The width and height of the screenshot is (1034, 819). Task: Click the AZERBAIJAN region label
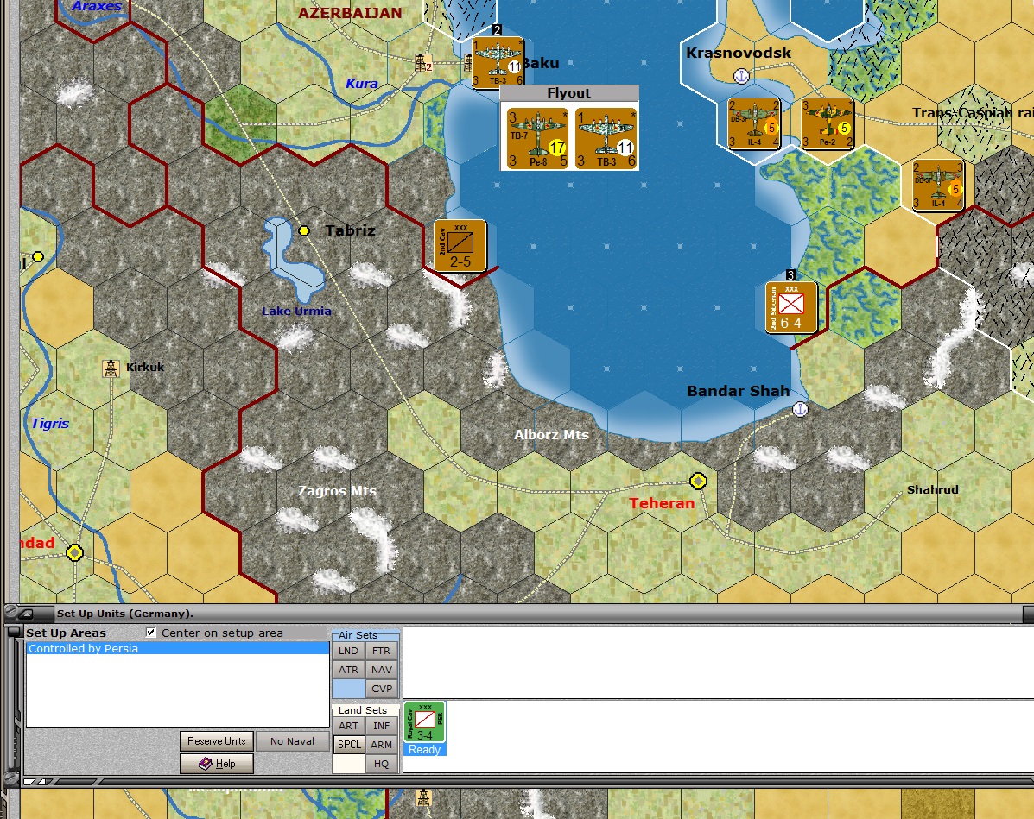(350, 13)
